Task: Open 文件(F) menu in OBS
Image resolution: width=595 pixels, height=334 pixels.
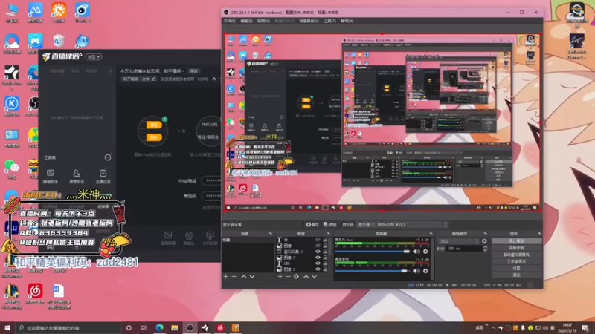Action: 229,21
